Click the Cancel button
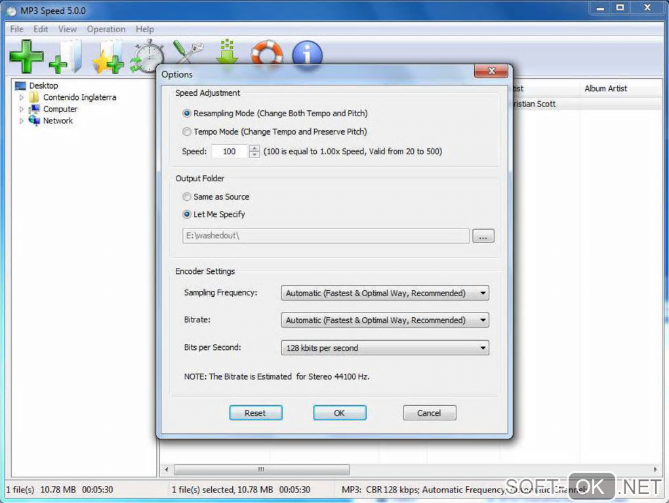Screen dimensions: 669x503 (x=429, y=413)
